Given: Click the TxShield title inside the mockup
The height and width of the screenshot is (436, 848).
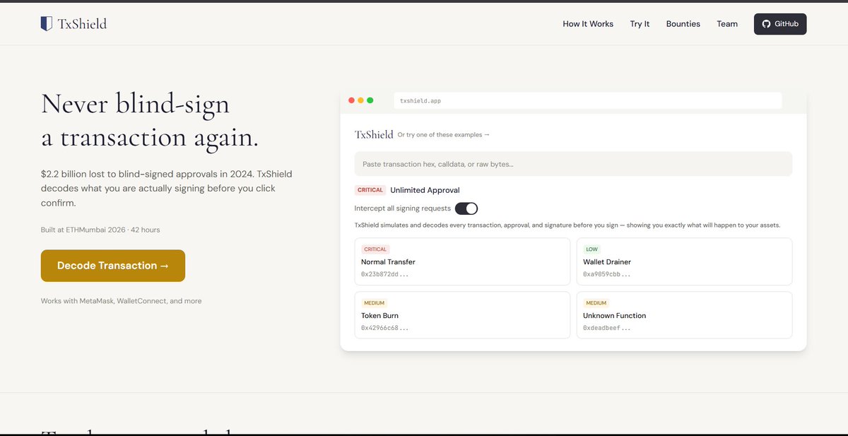Looking at the screenshot, I should point(374,134).
